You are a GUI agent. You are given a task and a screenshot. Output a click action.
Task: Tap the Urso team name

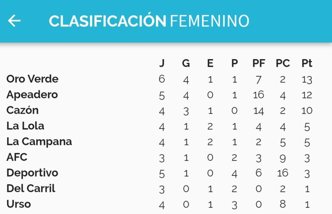19,204
